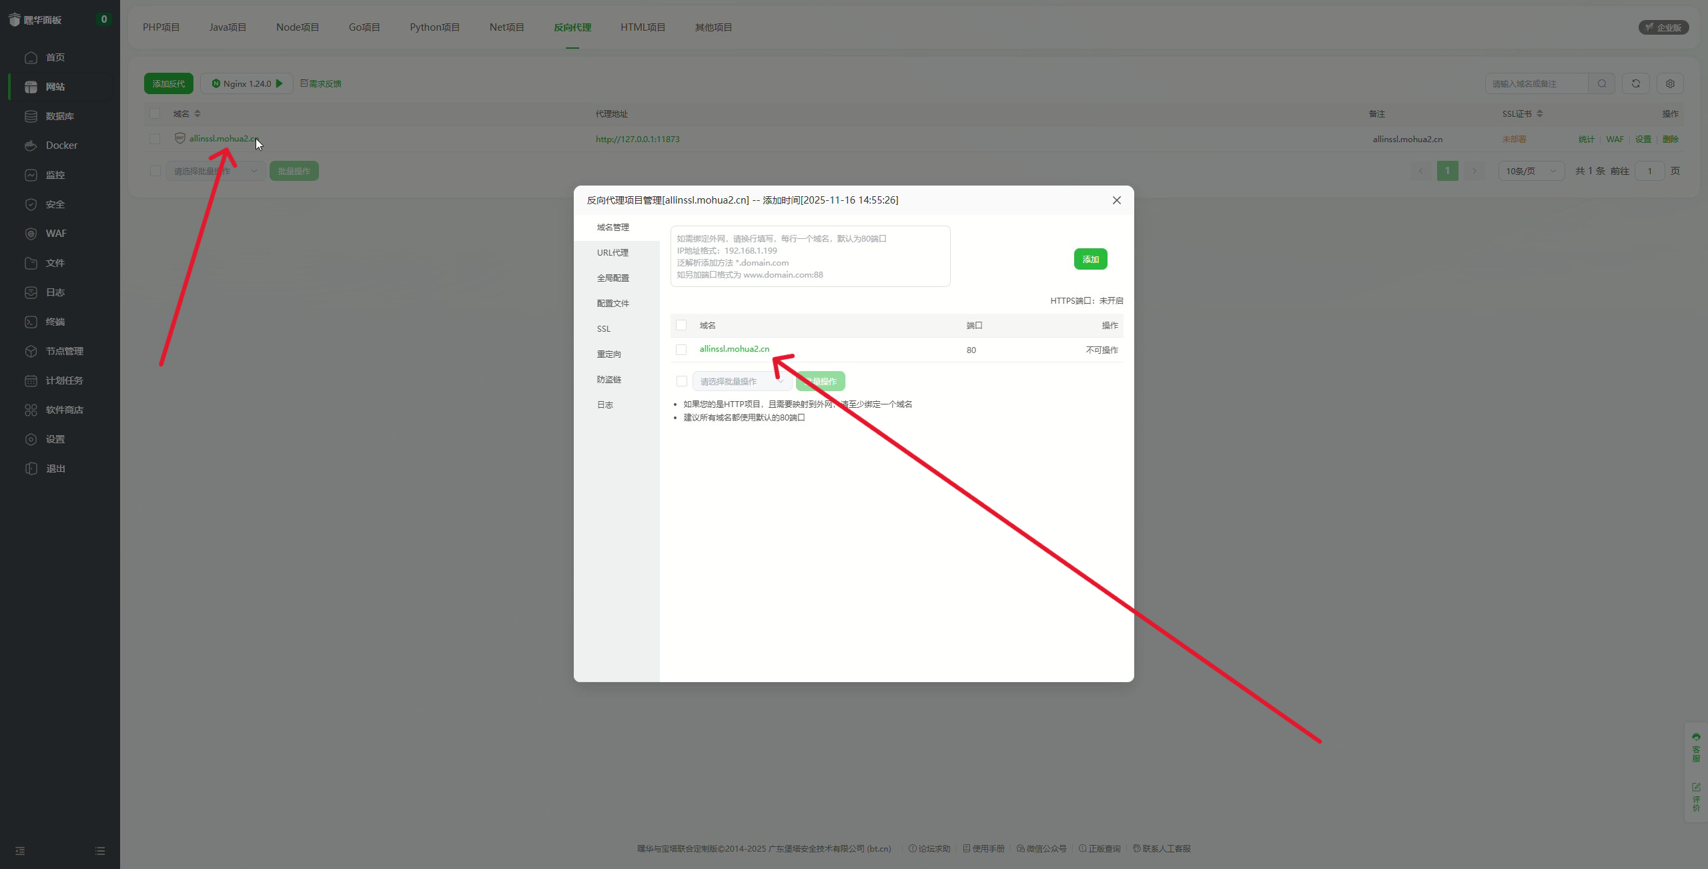Click the search magnifier icon
The width and height of the screenshot is (1708, 869).
pyautogui.click(x=1601, y=83)
